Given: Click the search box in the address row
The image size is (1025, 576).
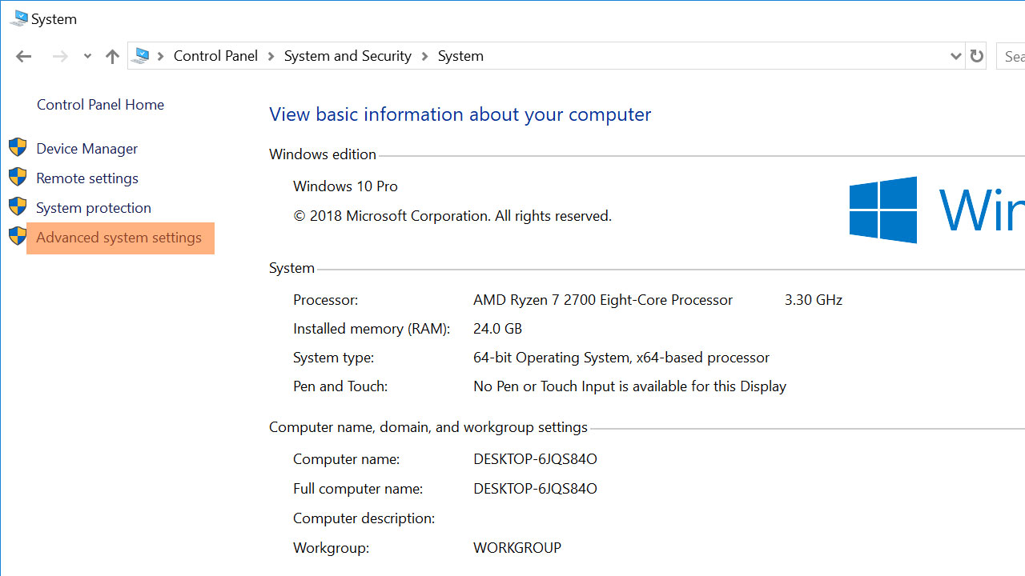Looking at the screenshot, I should (x=1012, y=56).
